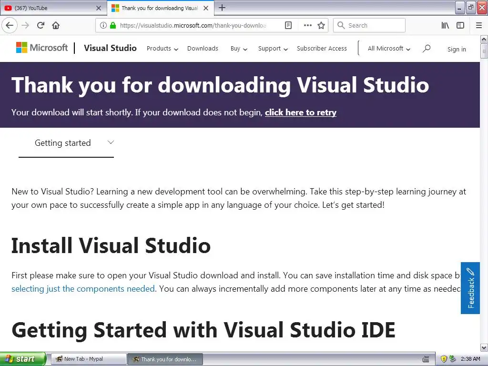Open the site search magnifier icon
The width and height of the screenshot is (488, 366).
(x=427, y=49)
